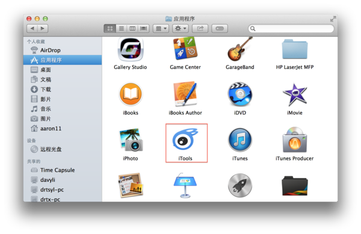Screen dimensions: 361x234
Task: Launch iPhoto
Action: 131,140
